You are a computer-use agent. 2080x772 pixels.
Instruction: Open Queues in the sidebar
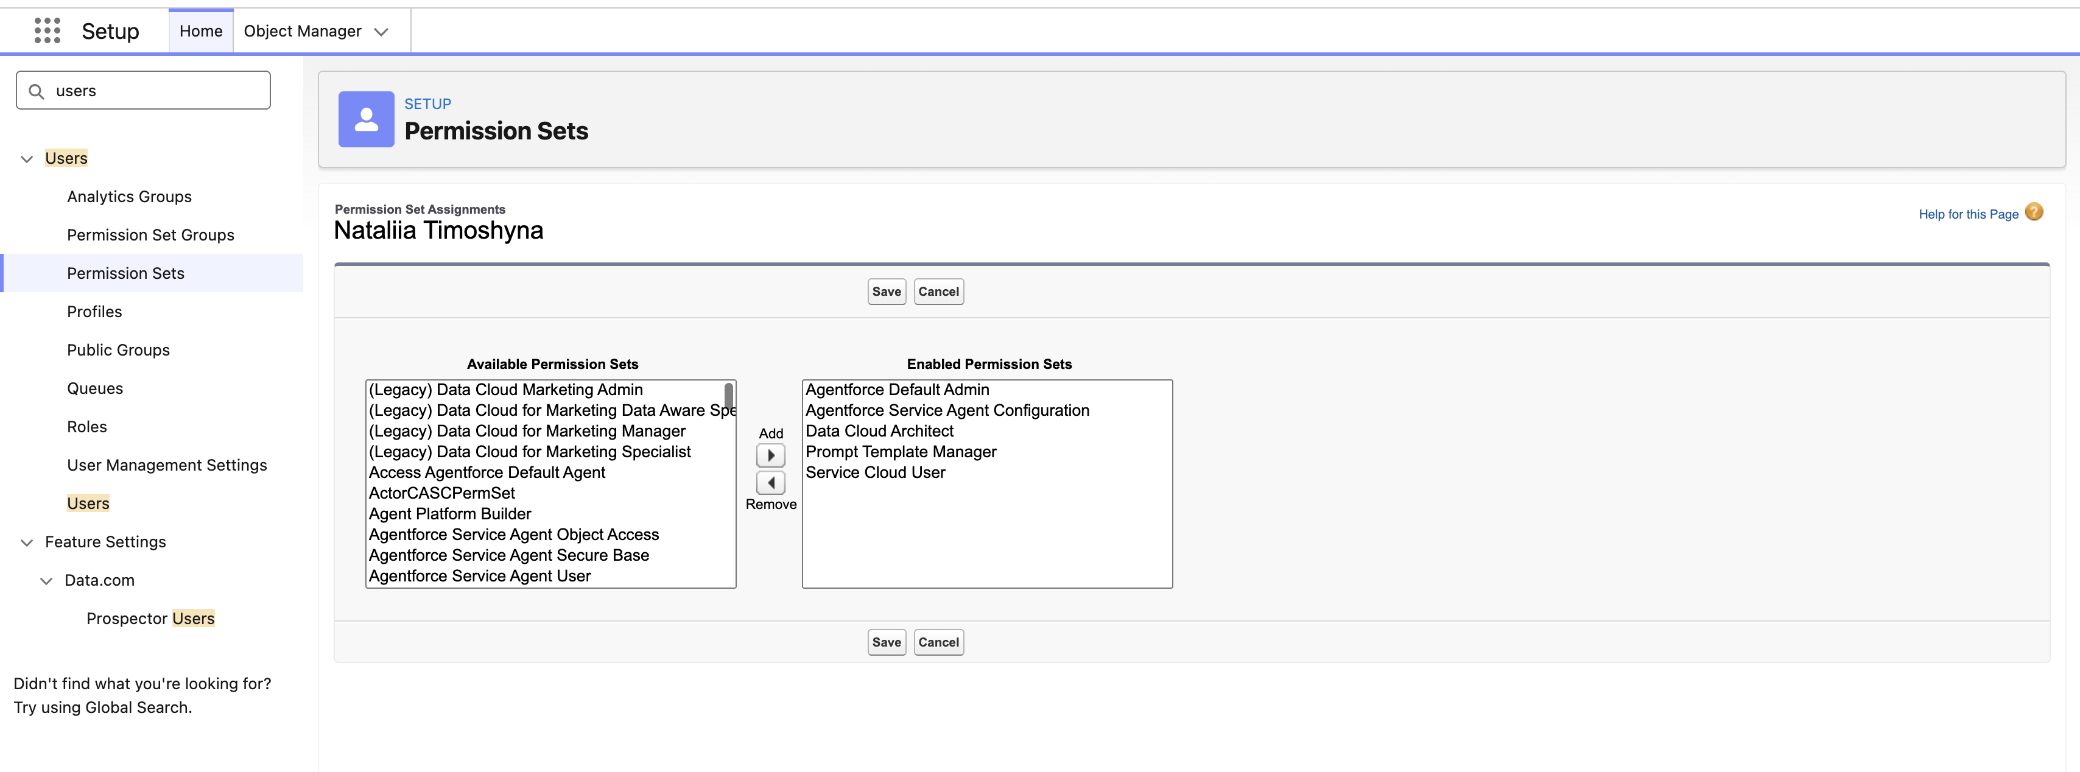tap(95, 388)
